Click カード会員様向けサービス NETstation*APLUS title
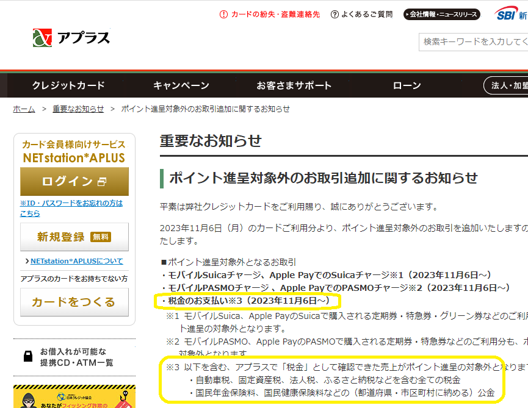Viewport: 528px width, 408px height. point(74,152)
